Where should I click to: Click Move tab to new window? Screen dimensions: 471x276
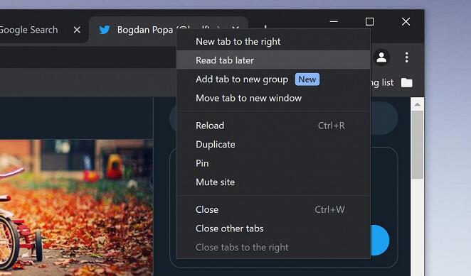[x=273, y=98]
